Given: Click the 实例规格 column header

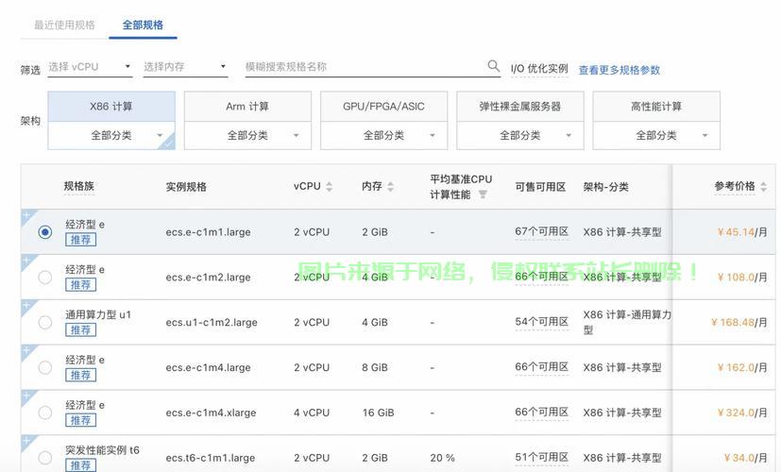Looking at the screenshot, I should coord(186,187).
